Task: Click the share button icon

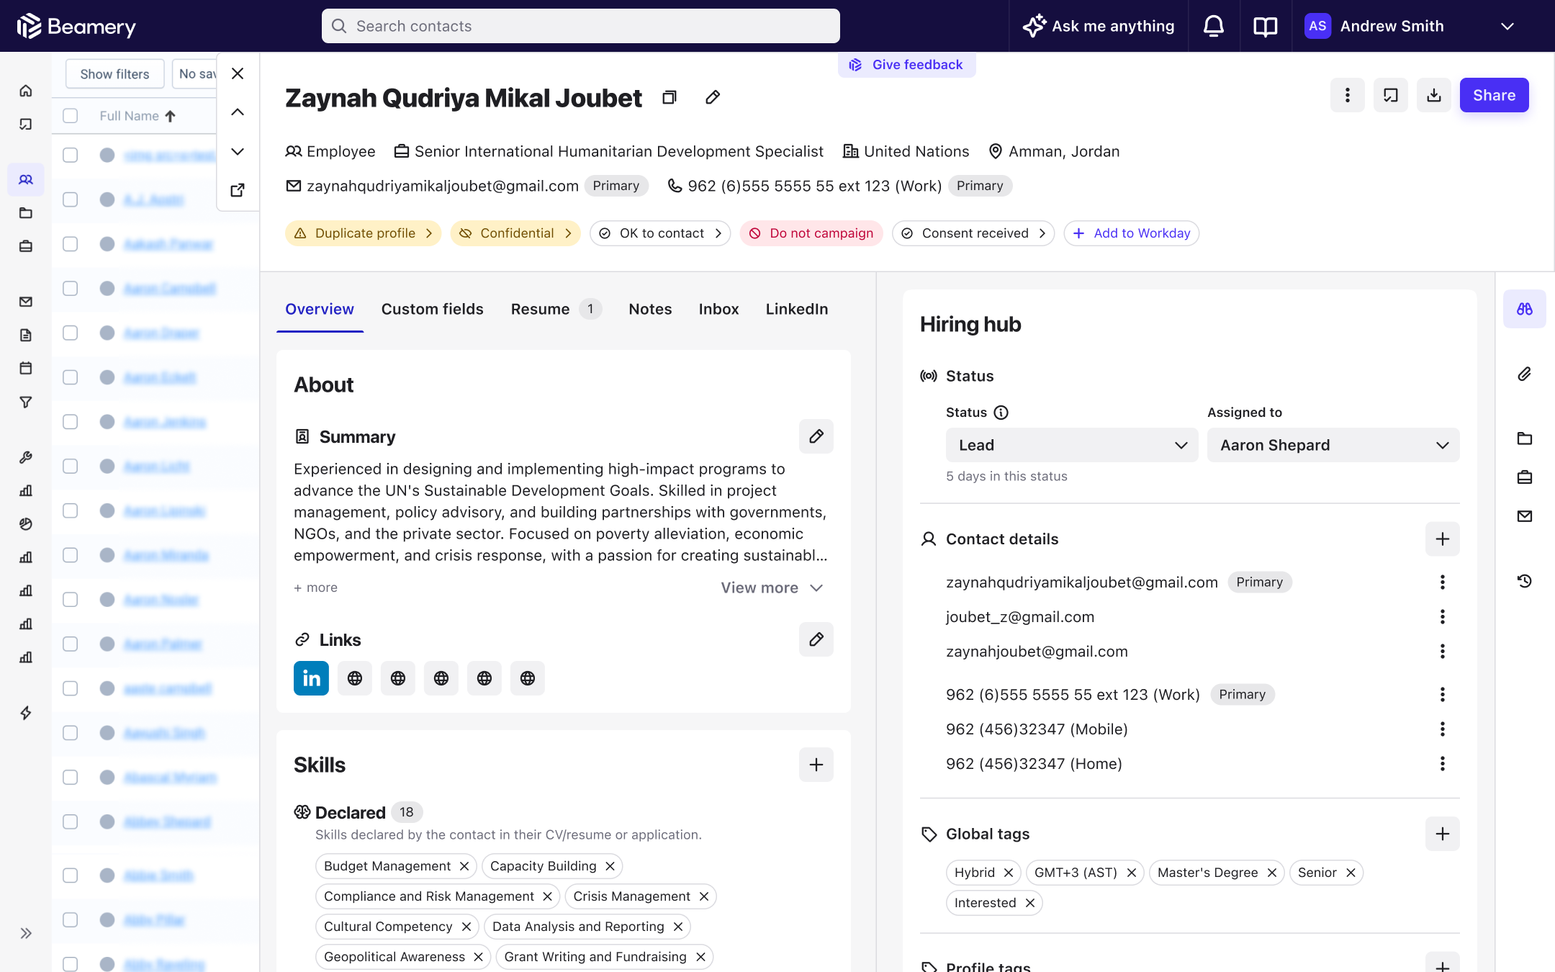Action: click(x=1495, y=94)
